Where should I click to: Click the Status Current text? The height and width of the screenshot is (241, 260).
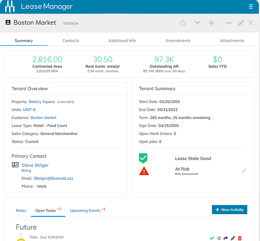click(x=25, y=141)
